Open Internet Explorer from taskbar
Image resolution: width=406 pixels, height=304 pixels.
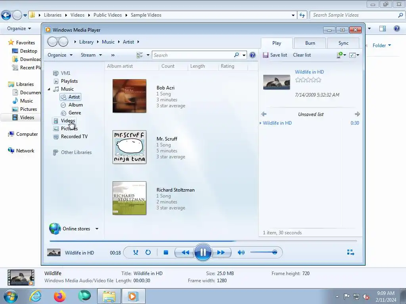click(x=35, y=296)
